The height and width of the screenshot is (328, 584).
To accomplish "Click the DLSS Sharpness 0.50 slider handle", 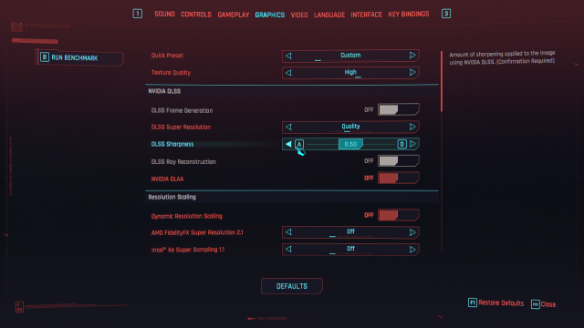I will [x=350, y=144].
